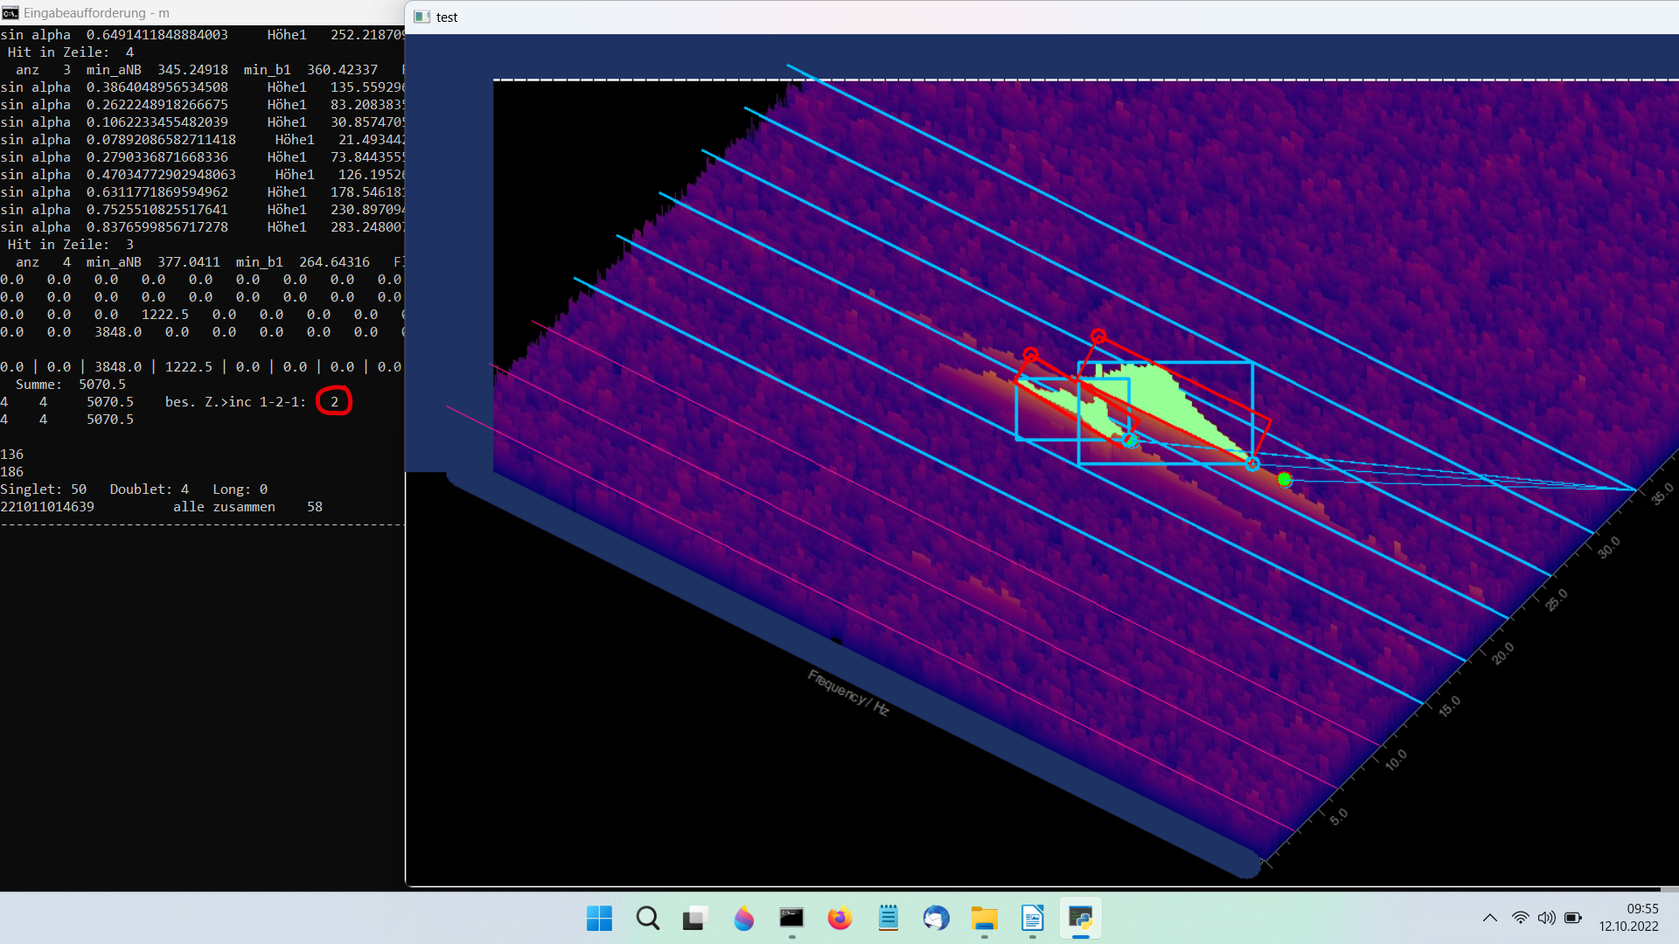Click the console line reading '136'
Viewport: 1679px width, 944px height.
(x=12, y=455)
